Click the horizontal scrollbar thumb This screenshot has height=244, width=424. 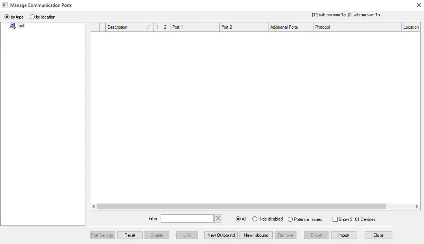pos(241,207)
